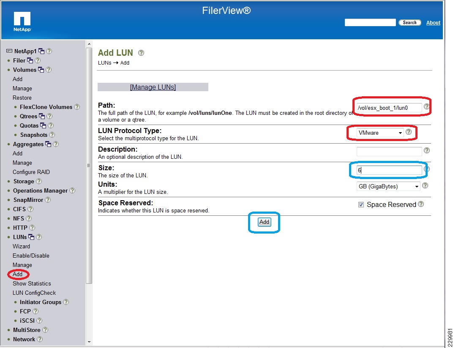
Task: Open the About link
Action: pyautogui.click(x=434, y=22)
